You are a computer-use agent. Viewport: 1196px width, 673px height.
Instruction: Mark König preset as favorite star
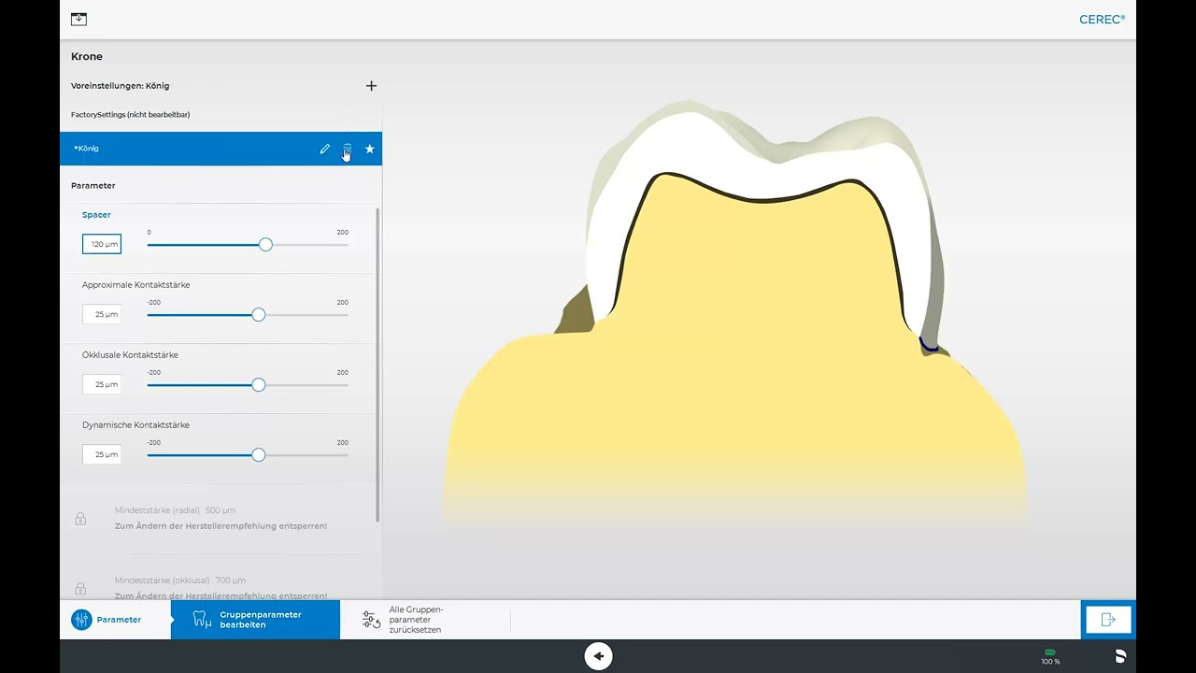point(370,149)
